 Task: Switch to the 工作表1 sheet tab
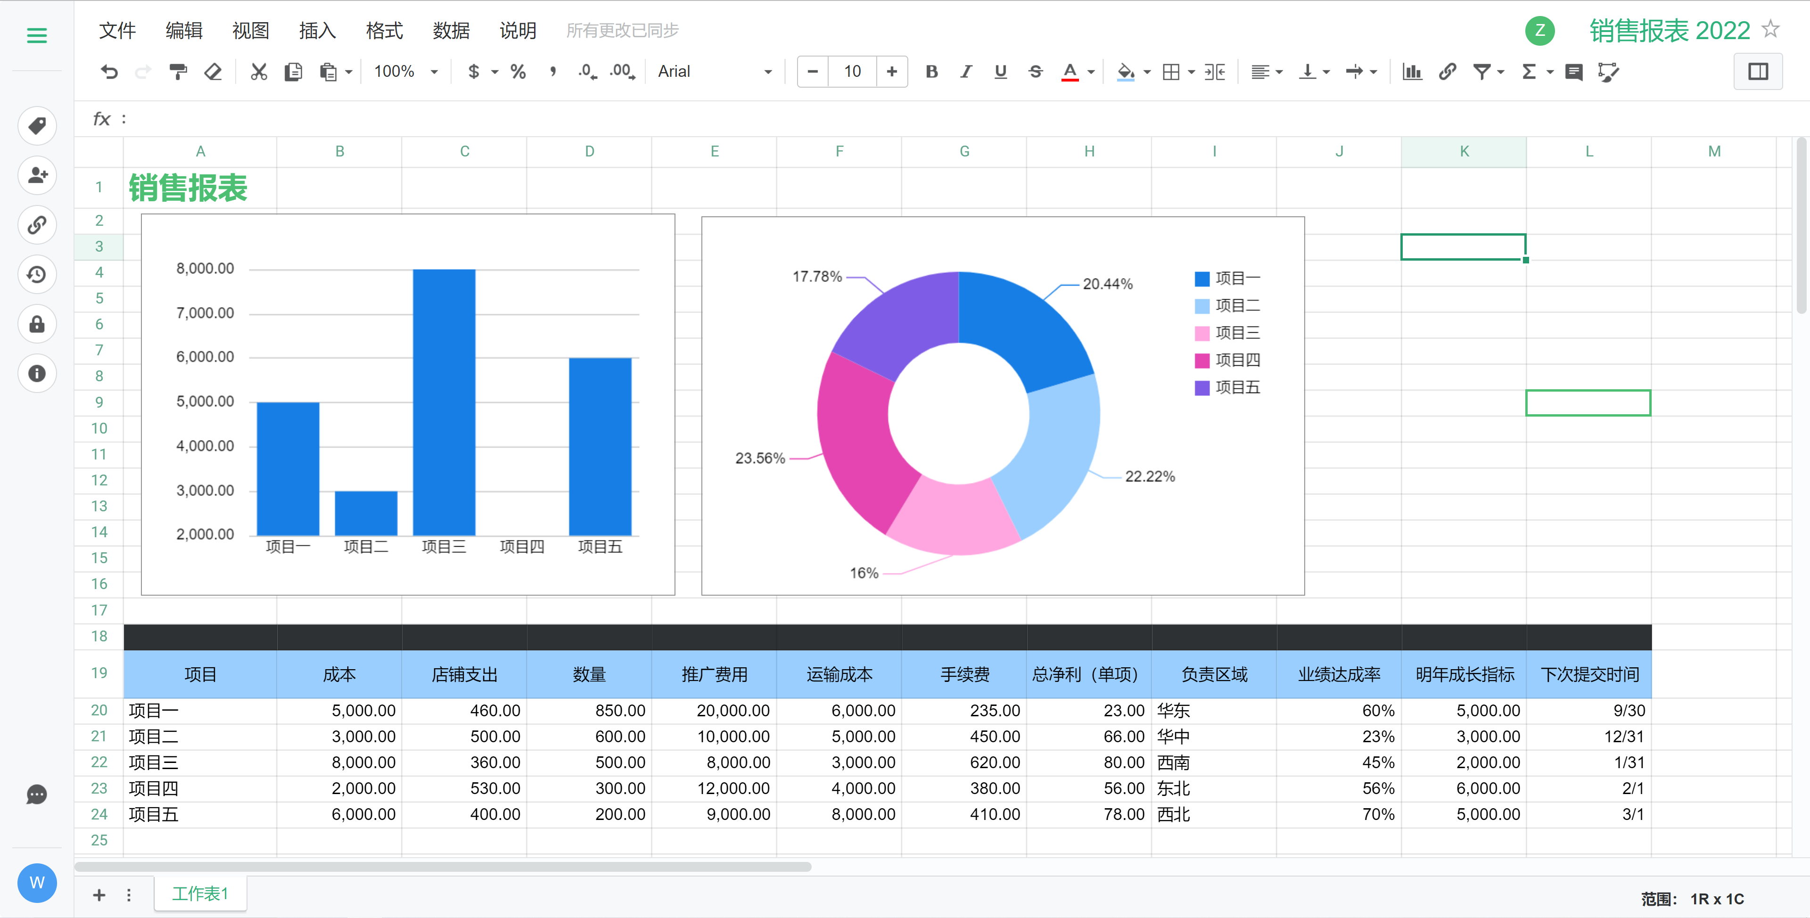tap(200, 894)
